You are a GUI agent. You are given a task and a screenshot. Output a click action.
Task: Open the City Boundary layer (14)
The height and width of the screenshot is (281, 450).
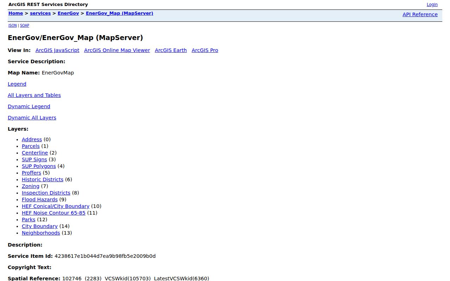click(40, 226)
